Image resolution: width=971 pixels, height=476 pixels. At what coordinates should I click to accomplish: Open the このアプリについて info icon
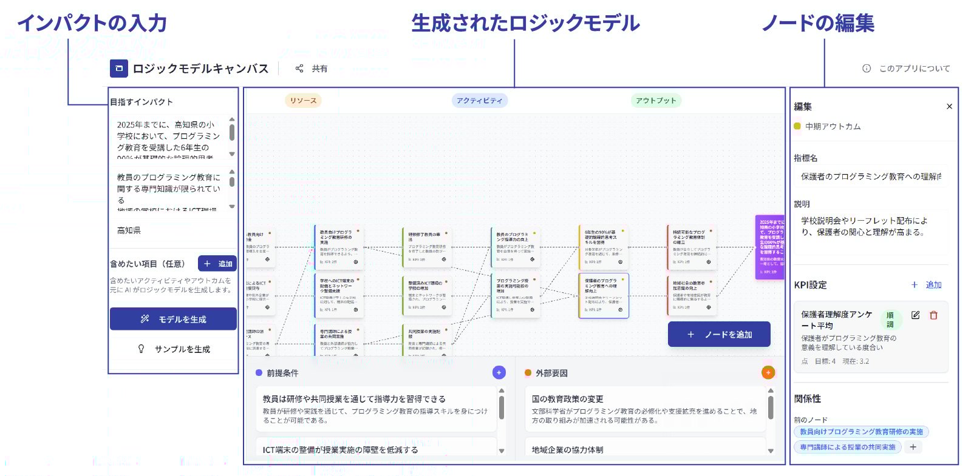[867, 69]
